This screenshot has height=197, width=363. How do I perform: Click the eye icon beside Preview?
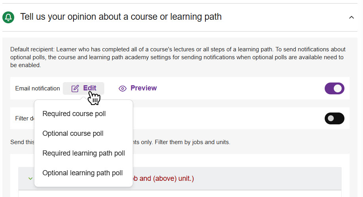click(122, 88)
